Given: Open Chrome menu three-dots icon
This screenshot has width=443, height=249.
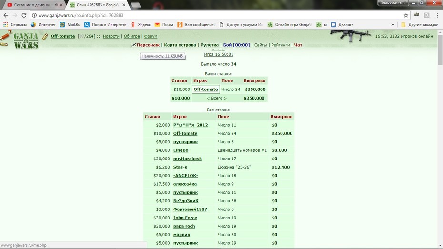Looking at the screenshot, I should 437,15.
